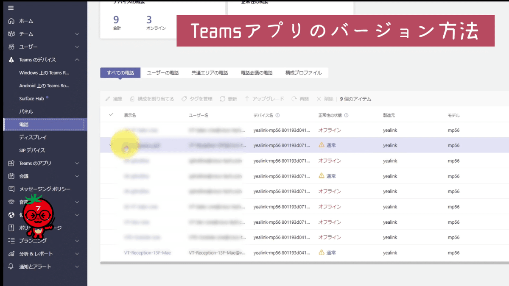Sort by ユーザー名 column header
509x286 pixels.
199,115
